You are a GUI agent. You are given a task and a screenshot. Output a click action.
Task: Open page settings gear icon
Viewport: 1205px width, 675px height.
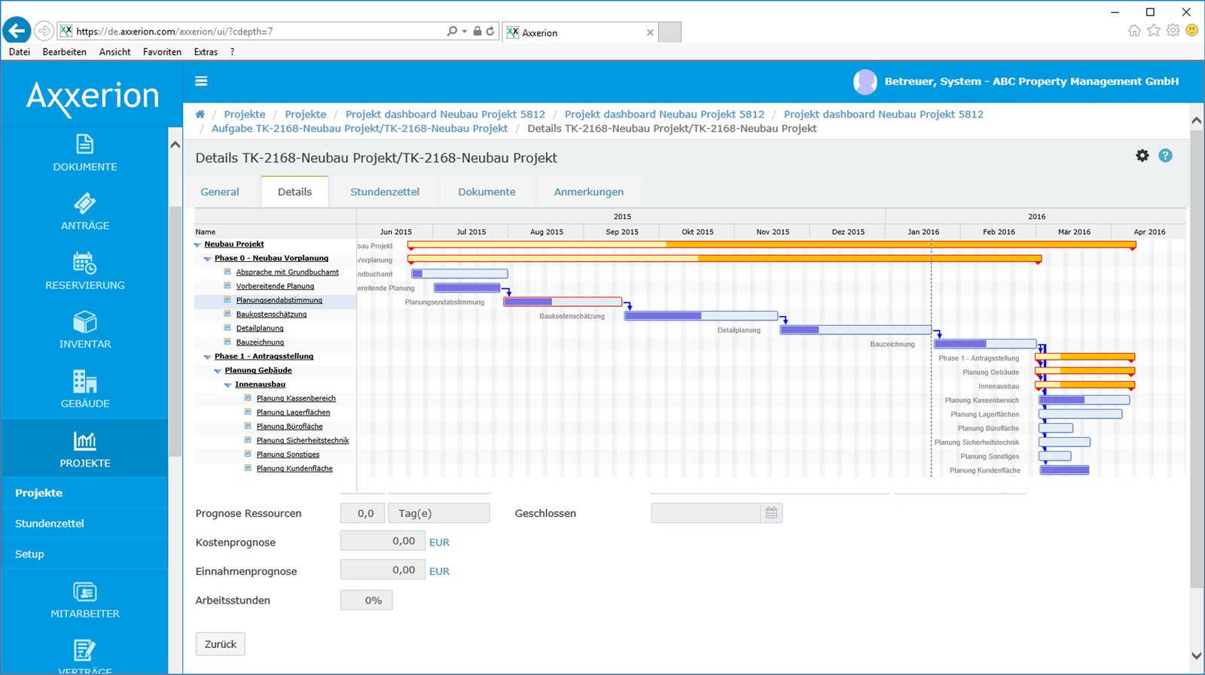click(x=1142, y=156)
